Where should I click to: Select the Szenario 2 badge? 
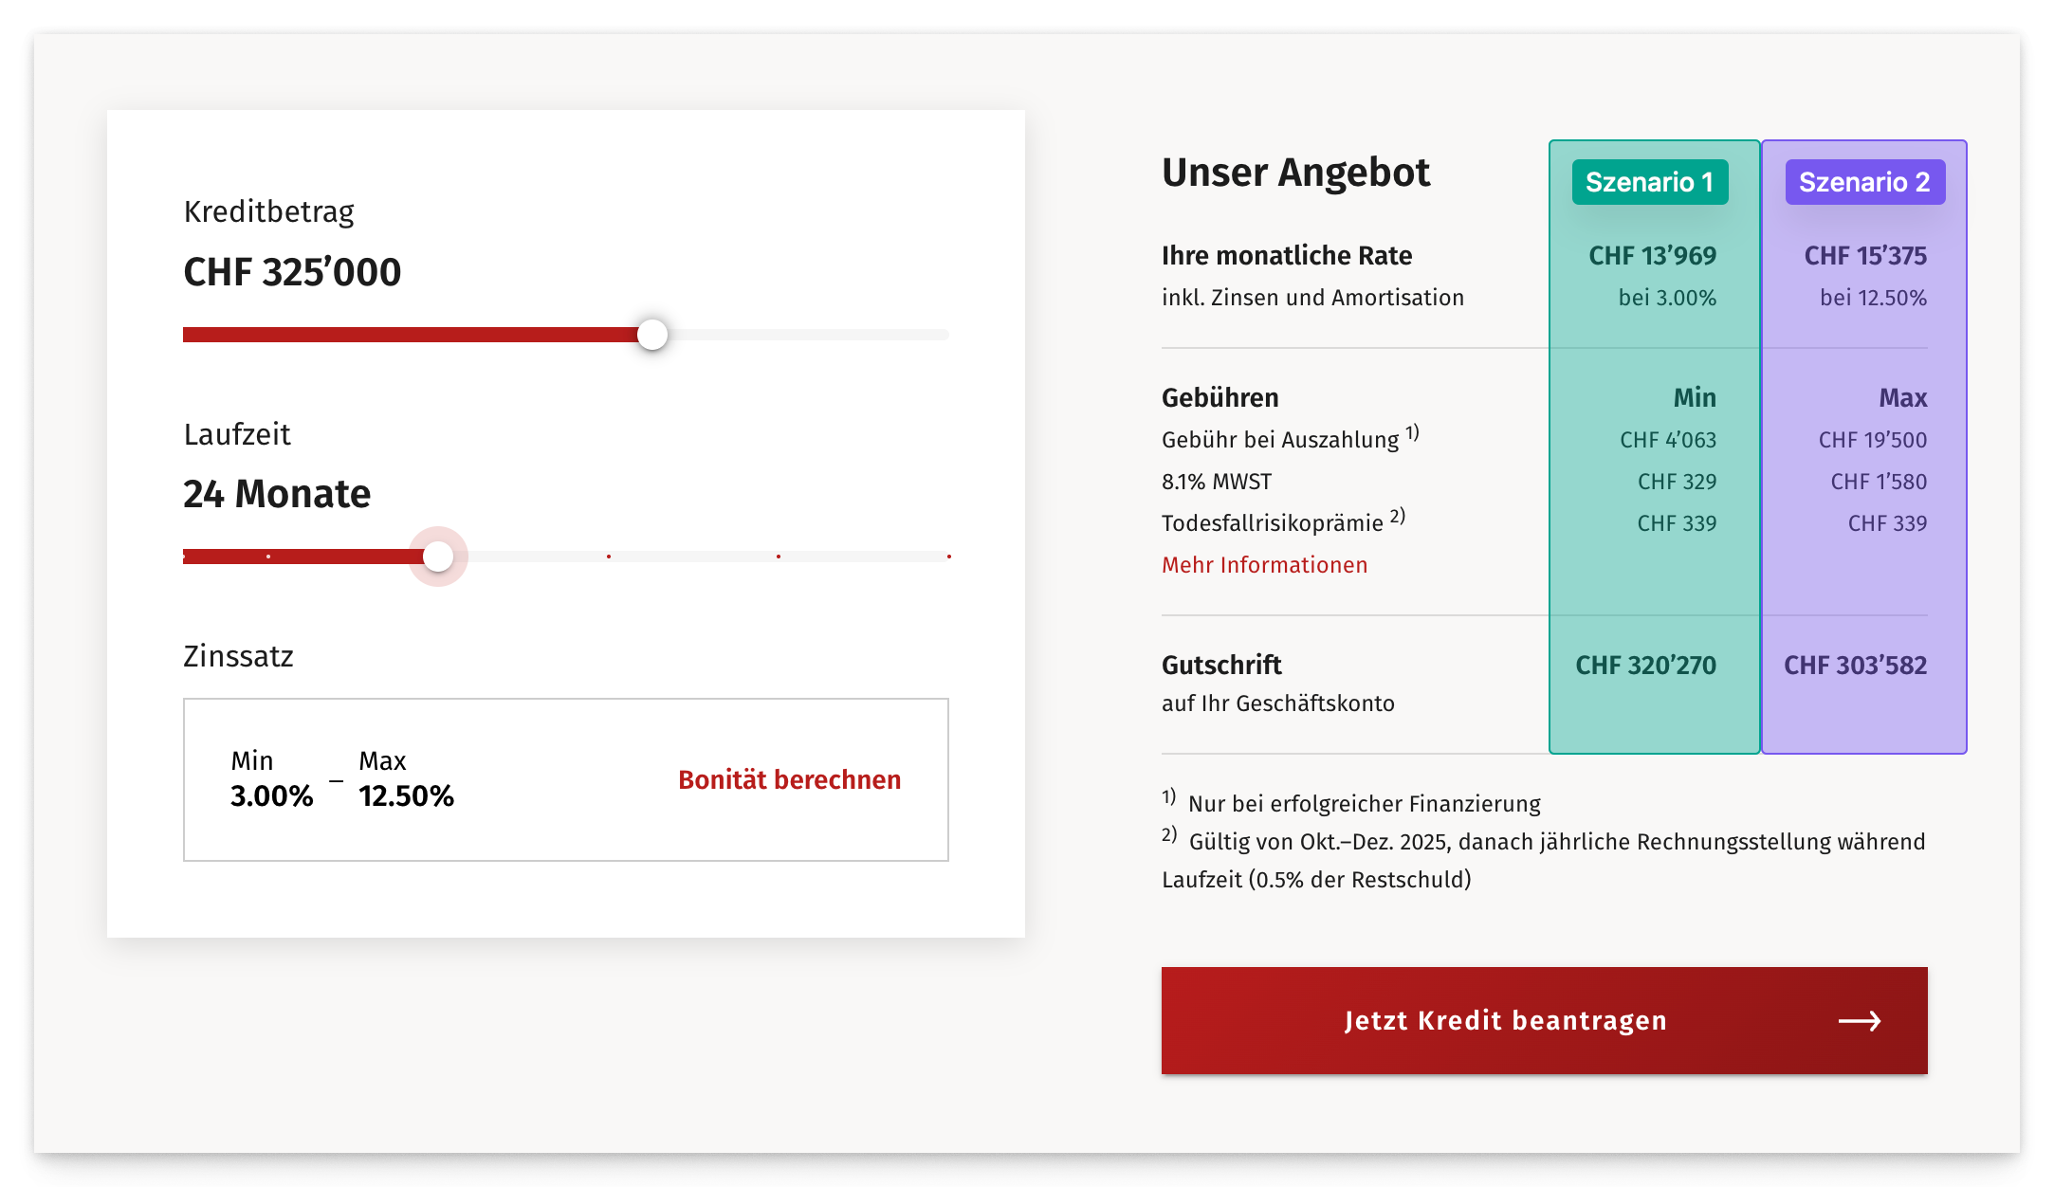point(1864,182)
